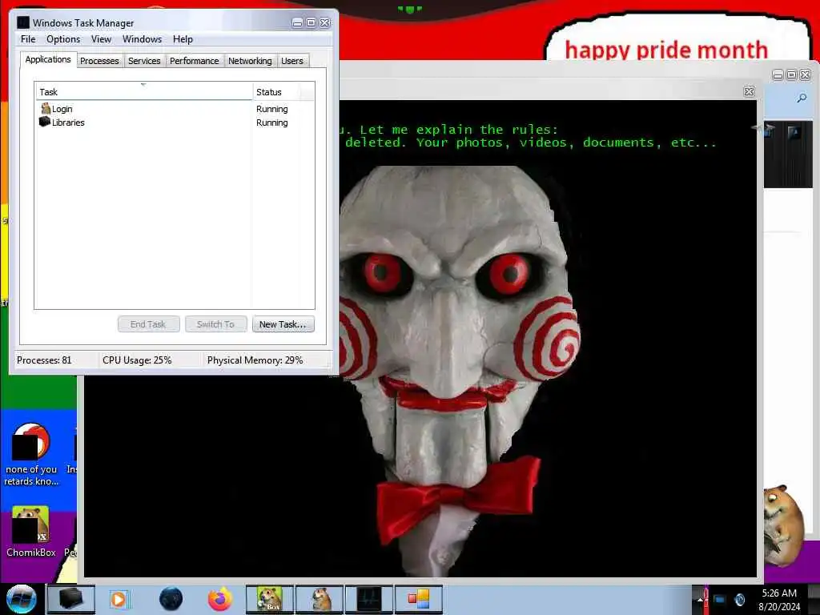The image size is (820, 615).
Task: Open the clock showing 5:26 AM
Action: [779, 600]
